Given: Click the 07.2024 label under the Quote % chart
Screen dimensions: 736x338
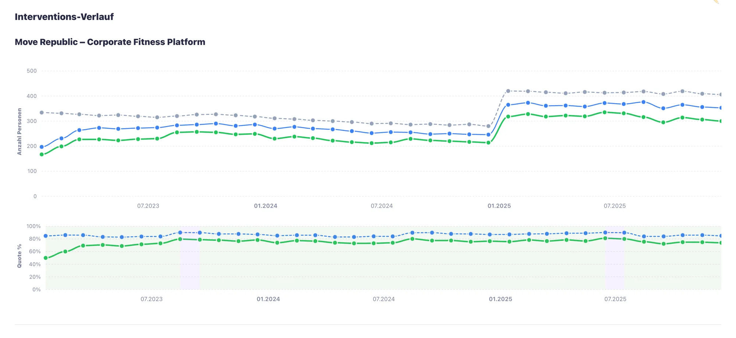Looking at the screenshot, I should (383, 299).
